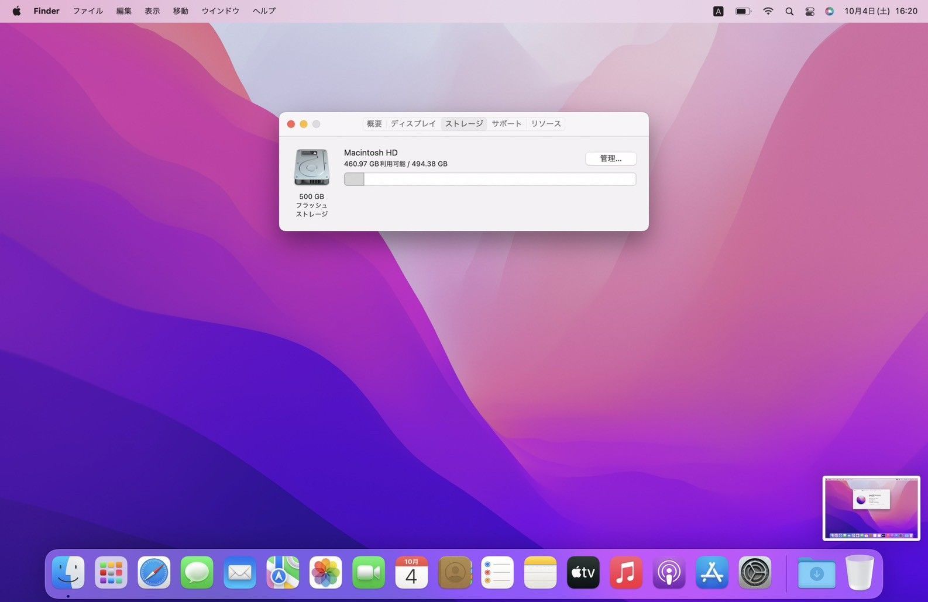Open the screenshot preview thumbnail
Viewport: 928px width, 602px height.
tap(871, 508)
